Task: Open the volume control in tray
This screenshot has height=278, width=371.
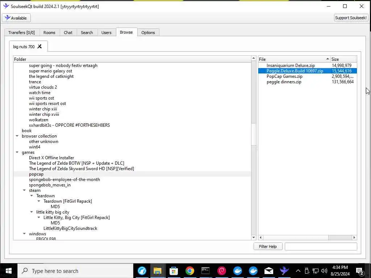Action: tap(324, 271)
